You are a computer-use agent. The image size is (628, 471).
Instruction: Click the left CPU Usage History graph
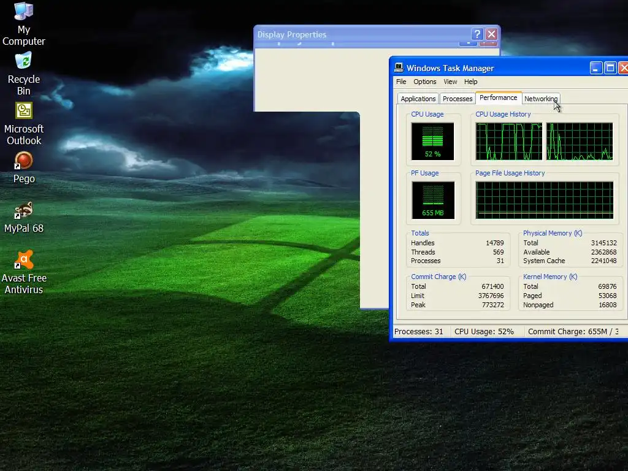[x=508, y=142]
